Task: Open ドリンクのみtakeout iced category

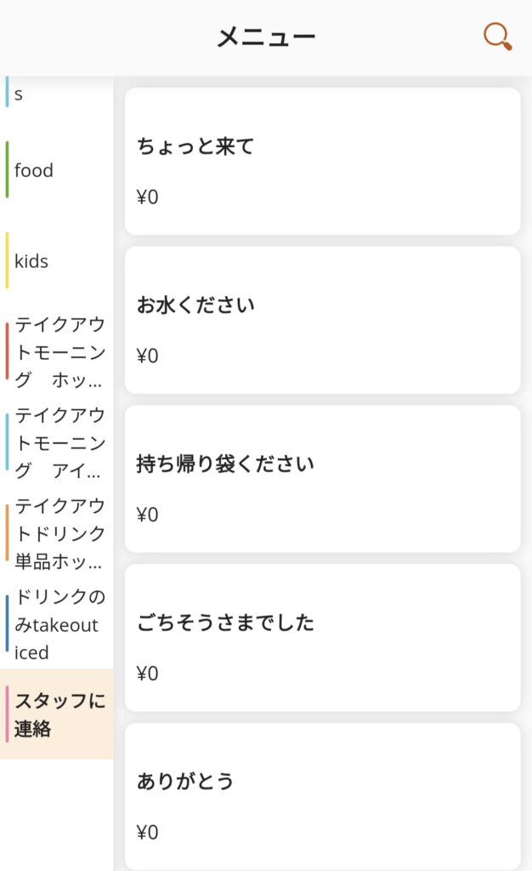Action: [x=56, y=624]
